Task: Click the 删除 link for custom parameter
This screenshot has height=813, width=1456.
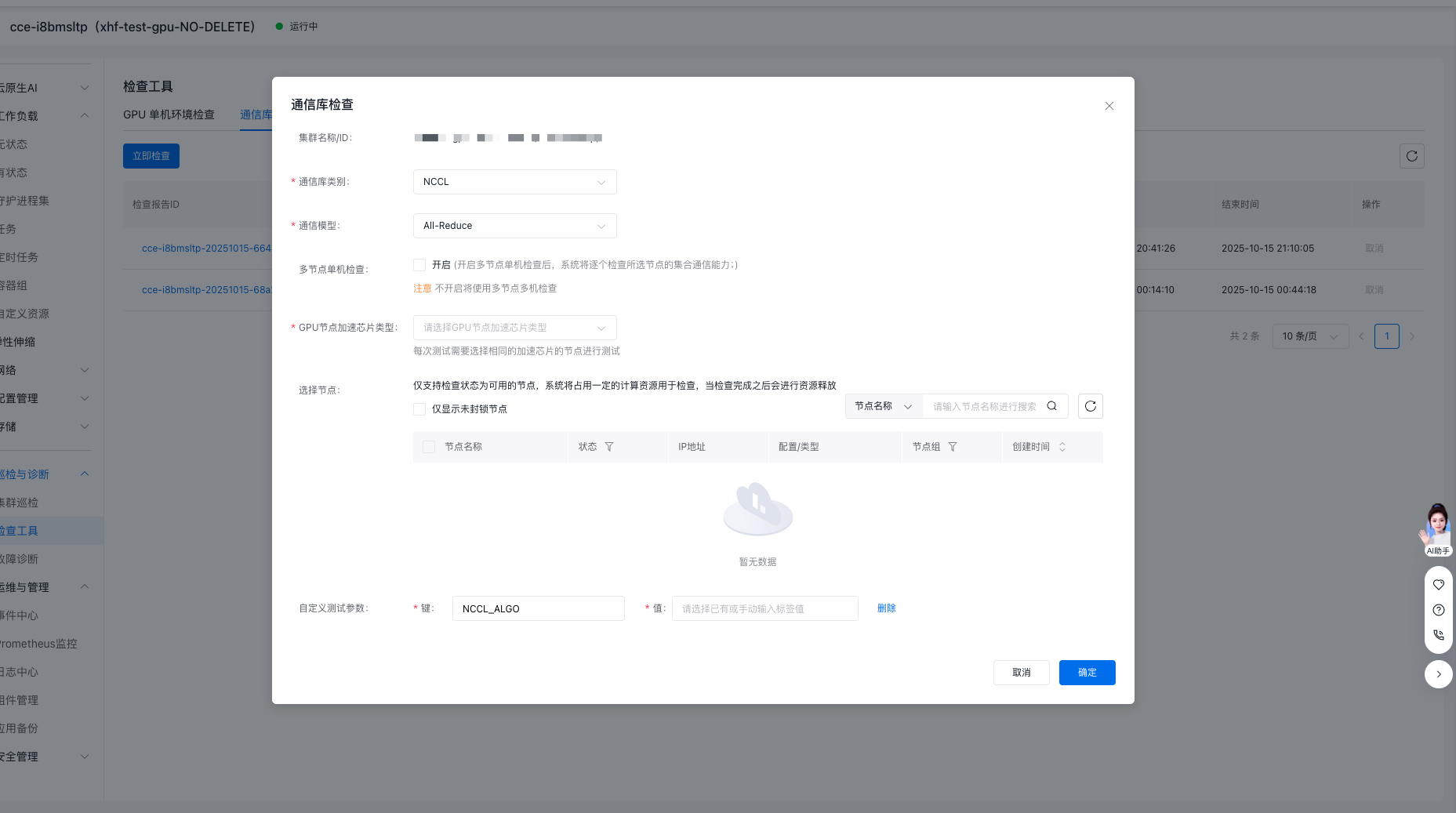Action: (886, 608)
